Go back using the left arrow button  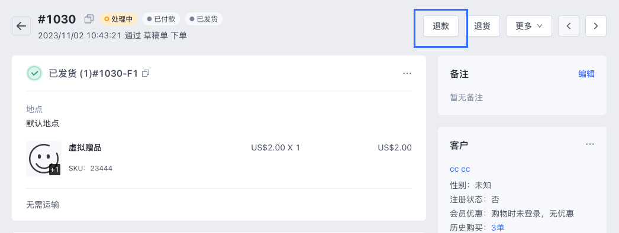point(21,26)
